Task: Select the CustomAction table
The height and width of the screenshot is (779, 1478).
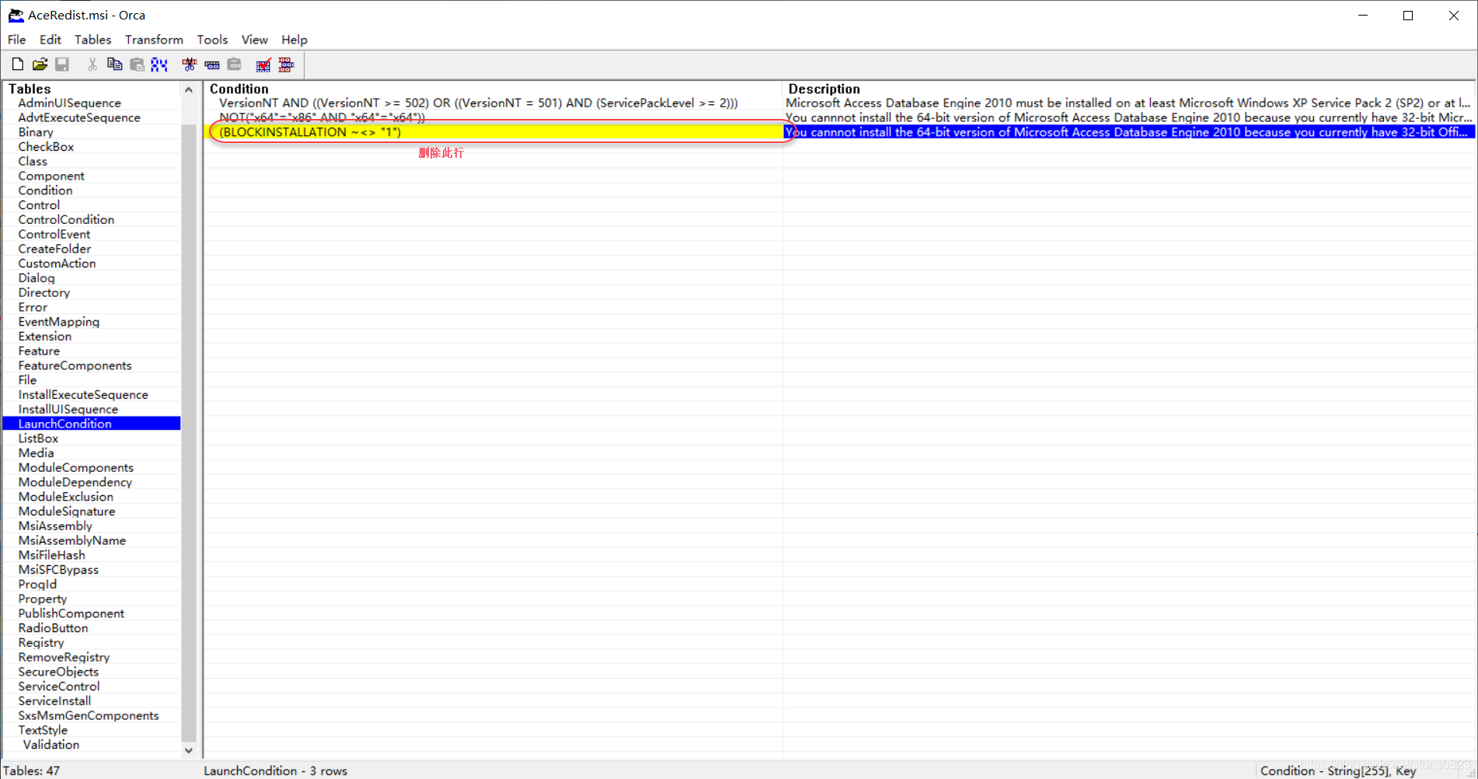Action: [57, 264]
